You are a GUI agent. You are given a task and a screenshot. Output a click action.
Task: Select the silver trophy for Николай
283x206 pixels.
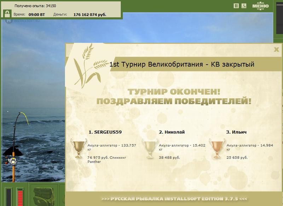[150, 148]
